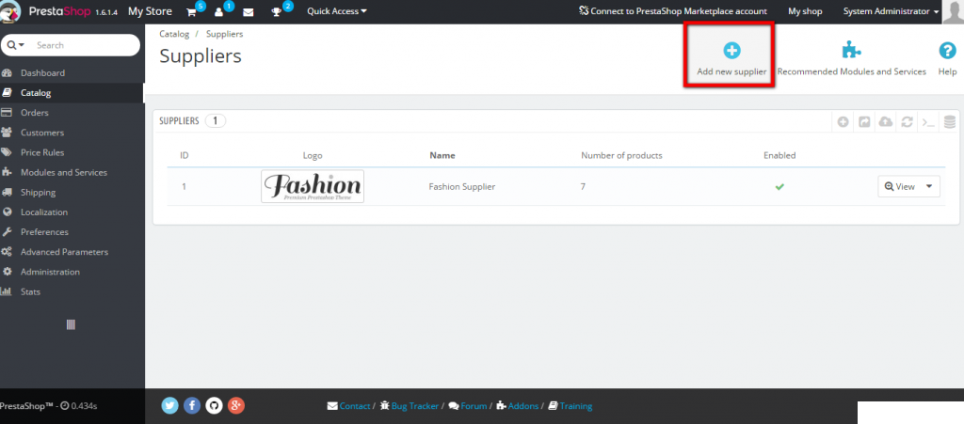The height and width of the screenshot is (424, 964).
Task: Open the Forum footer link
Action: tap(468, 405)
